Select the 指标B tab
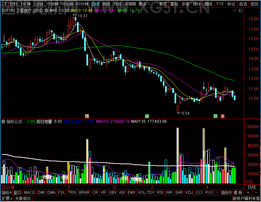 point(226,193)
